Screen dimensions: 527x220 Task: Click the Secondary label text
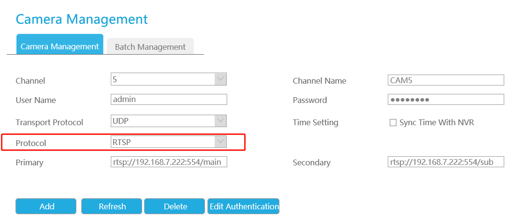click(x=311, y=163)
